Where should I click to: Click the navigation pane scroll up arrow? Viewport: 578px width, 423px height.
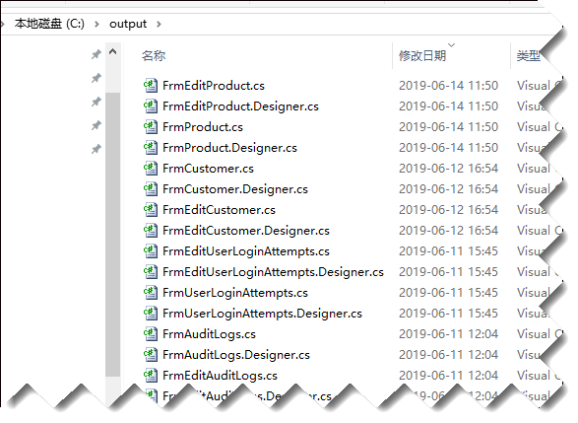pos(113,51)
